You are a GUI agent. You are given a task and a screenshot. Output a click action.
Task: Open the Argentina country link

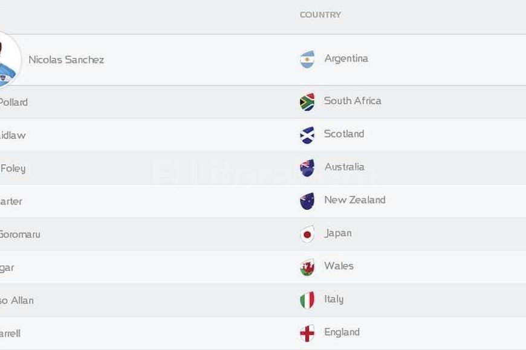click(346, 59)
